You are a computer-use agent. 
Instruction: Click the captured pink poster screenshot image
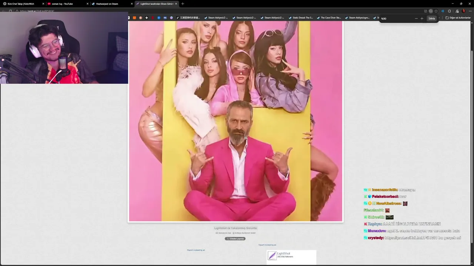(x=236, y=121)
